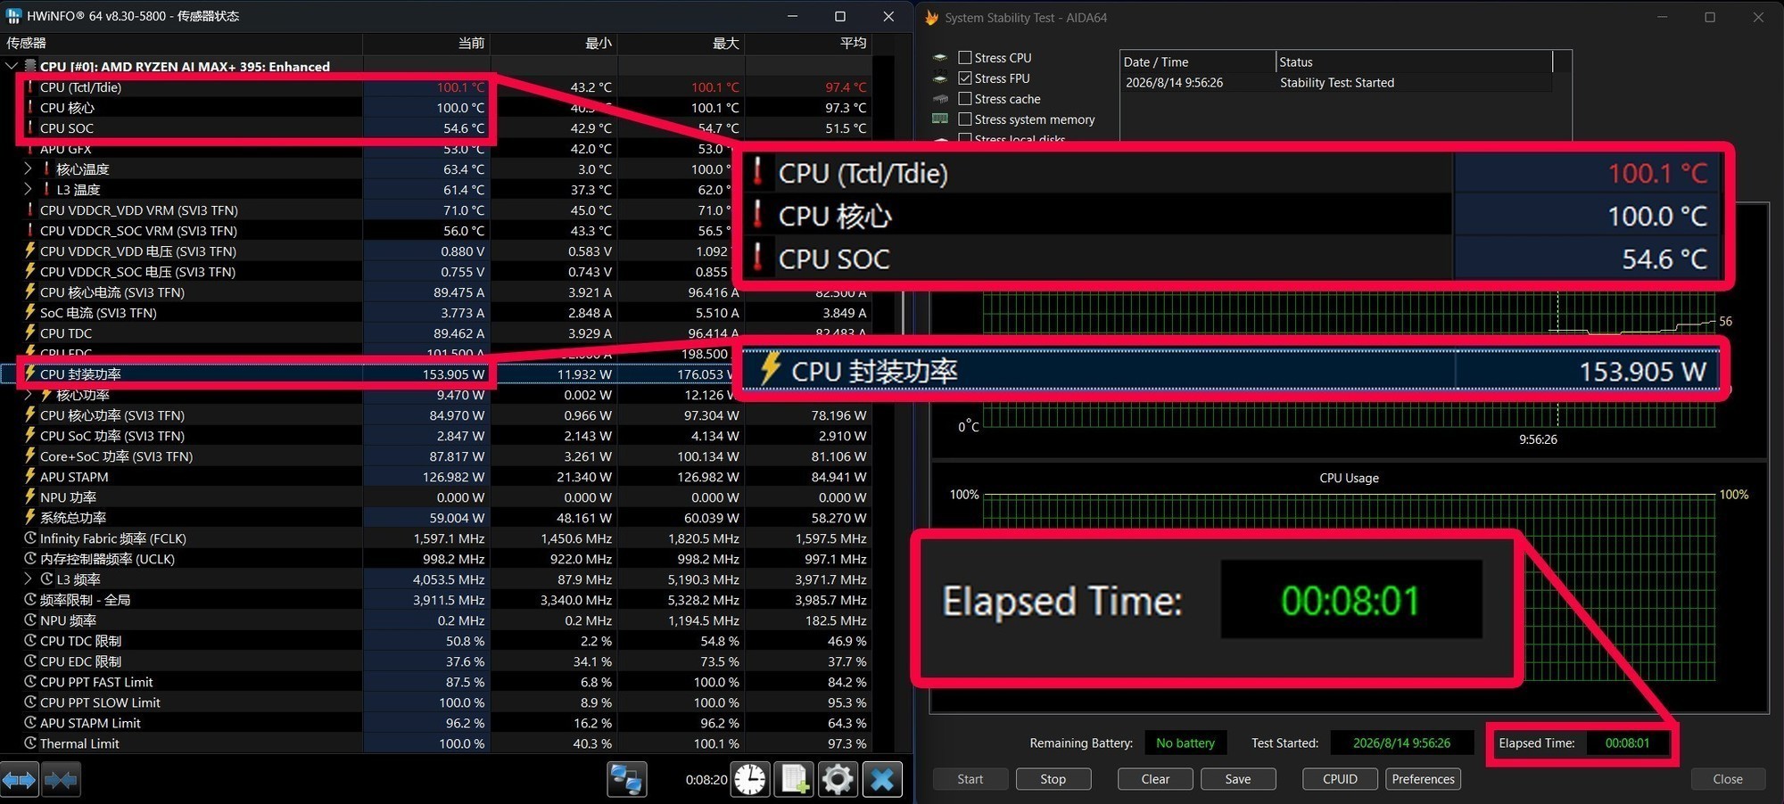Select the 'Stability Test: Started' log entry

click(x=1336, y=83)
